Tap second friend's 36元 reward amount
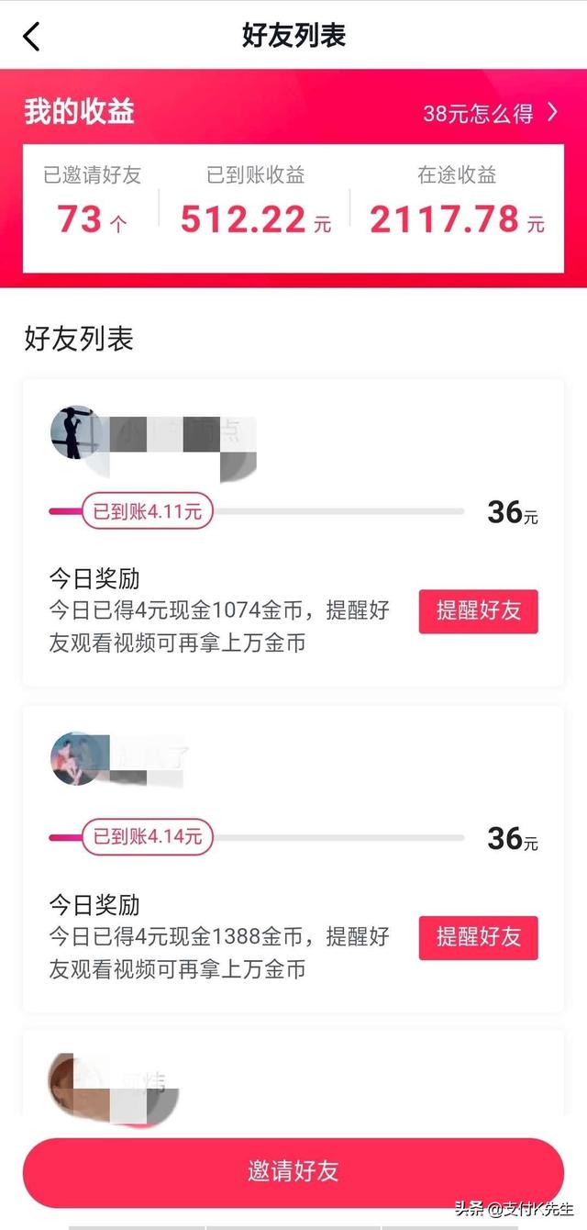The width and height of the screenshot is (587, 1230). coord(512,838)
